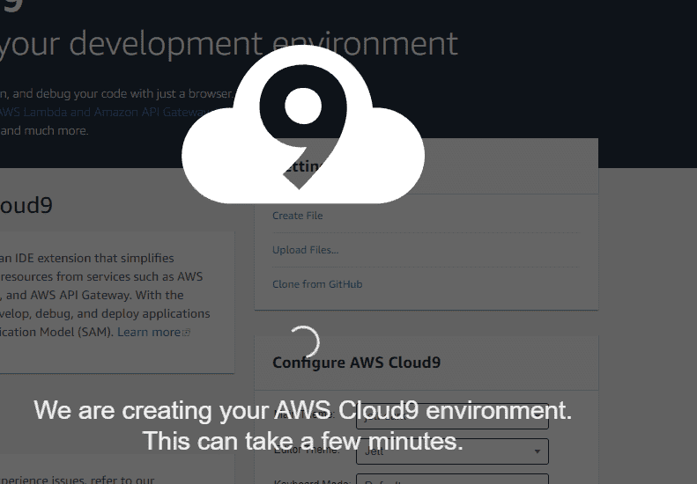Viewport: 697px width, 484px height.
Task: Click the 'and much more.' text line
Action: tap(44, 130)
